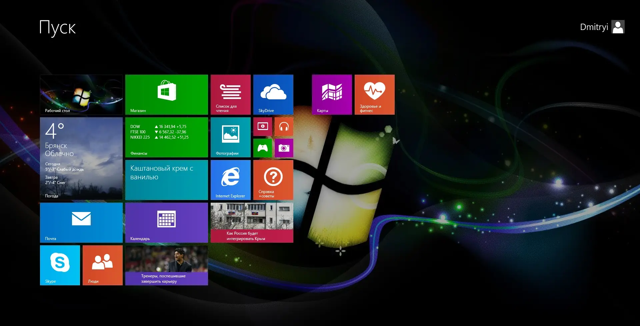Screen dimensions: 640x326
Task: Open the news tile about Крым
Action: click(x=252, y=223)
